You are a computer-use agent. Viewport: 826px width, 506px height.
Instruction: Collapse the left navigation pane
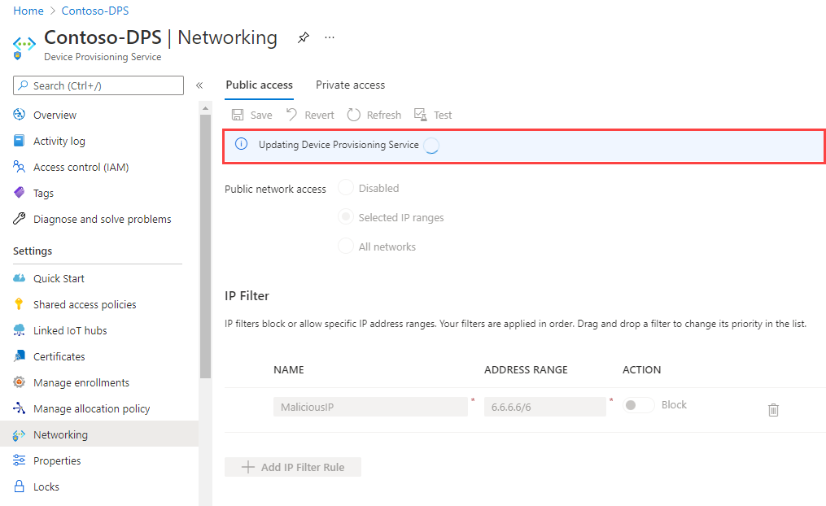[x=199, y=85]
